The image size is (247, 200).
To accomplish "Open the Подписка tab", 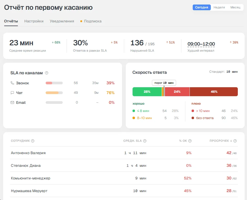I will pyautogui.click(x=91, y=21).
